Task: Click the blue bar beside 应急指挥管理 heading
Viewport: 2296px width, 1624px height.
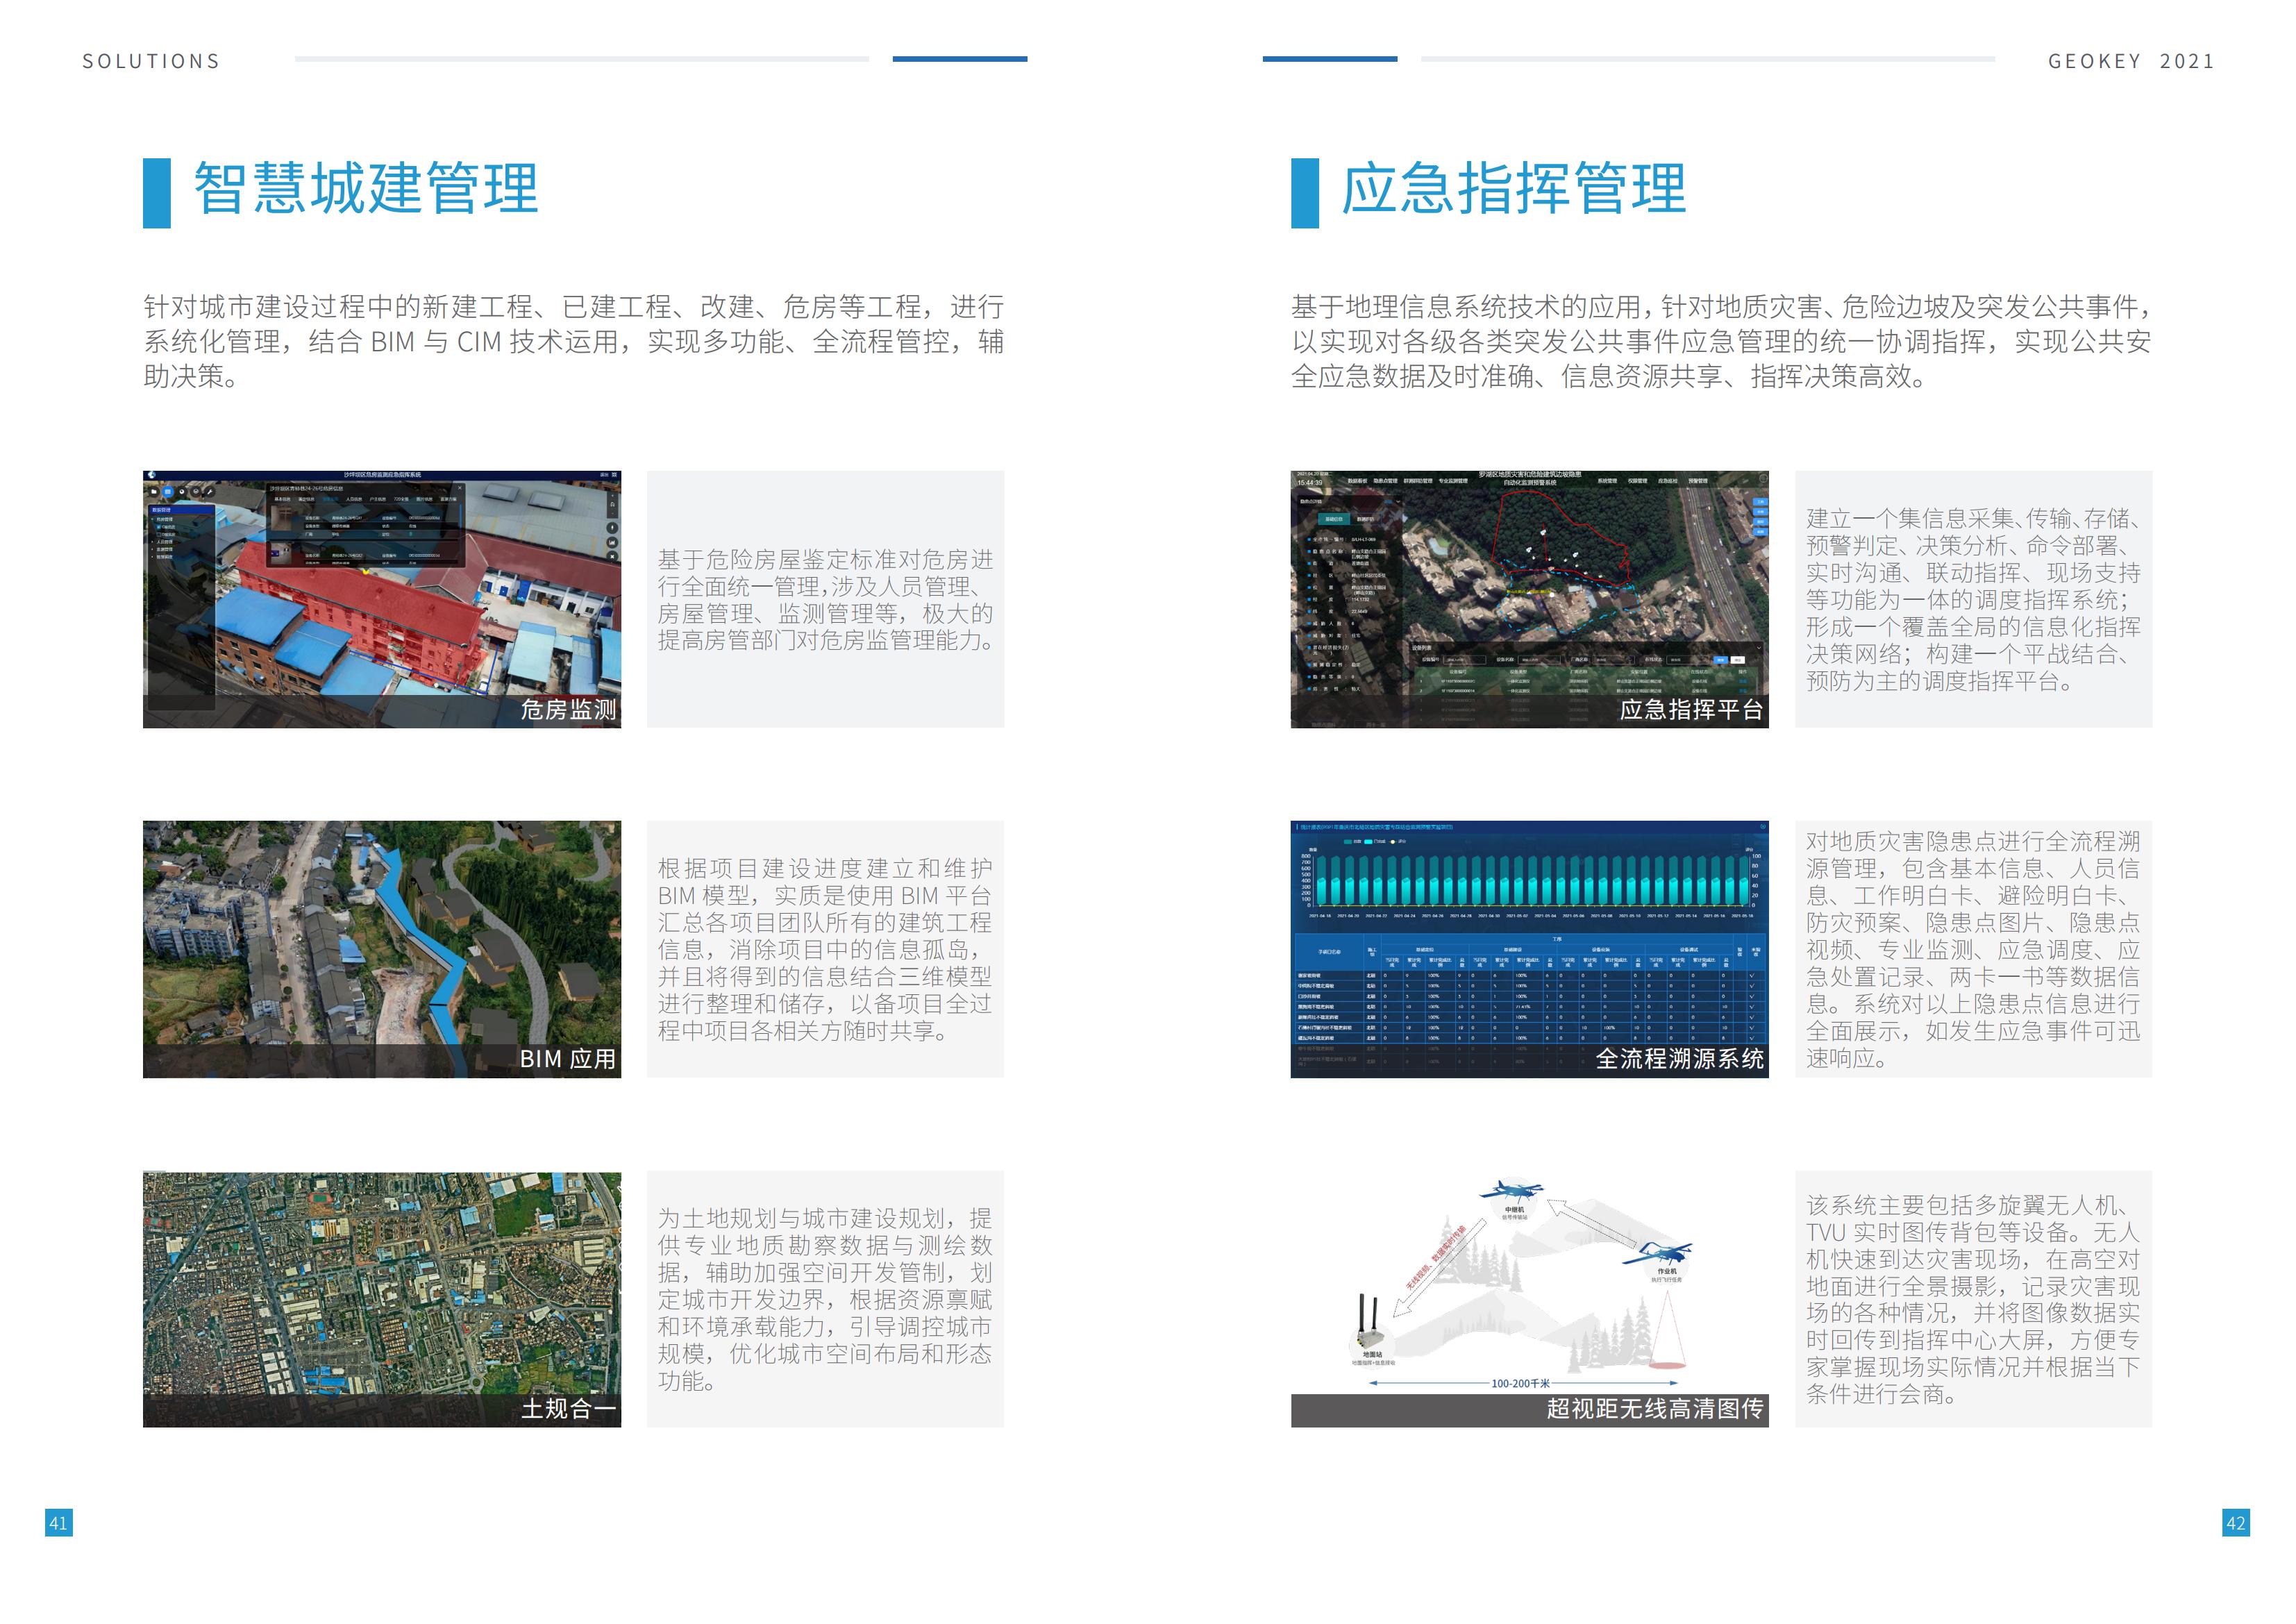Action: tap(1304, 193)
